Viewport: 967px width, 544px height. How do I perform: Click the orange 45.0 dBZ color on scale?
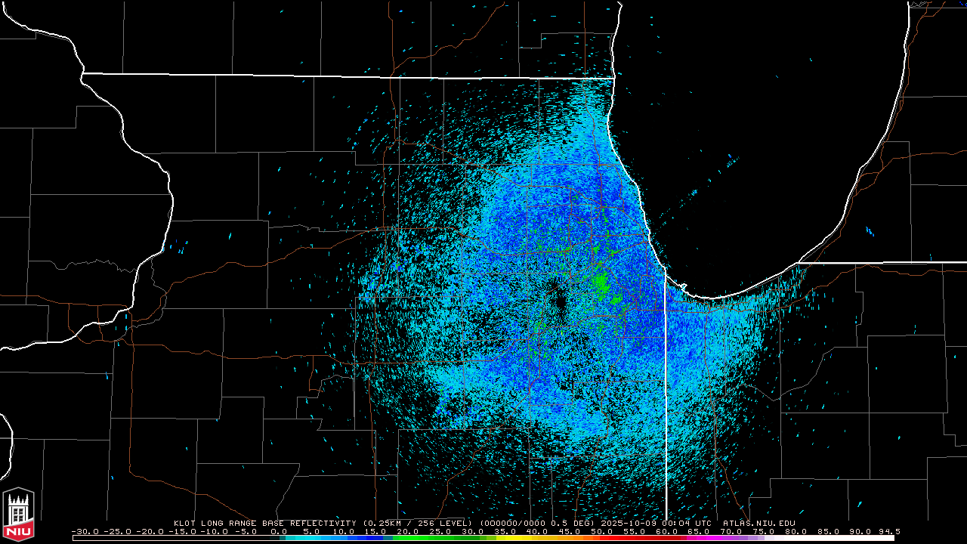tap(570, 538)
